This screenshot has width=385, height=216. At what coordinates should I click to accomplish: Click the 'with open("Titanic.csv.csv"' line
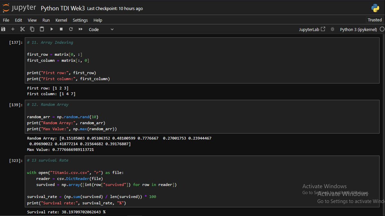pyautogui.click(x=75, y=172)
